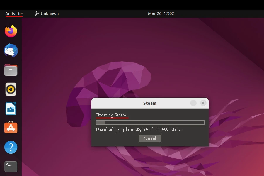Open the Files file manager
Screen dimensions: 264x176
(11, 70)
